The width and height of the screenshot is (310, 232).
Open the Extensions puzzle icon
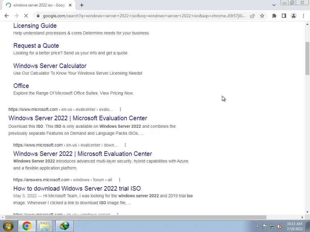(274, 16)
